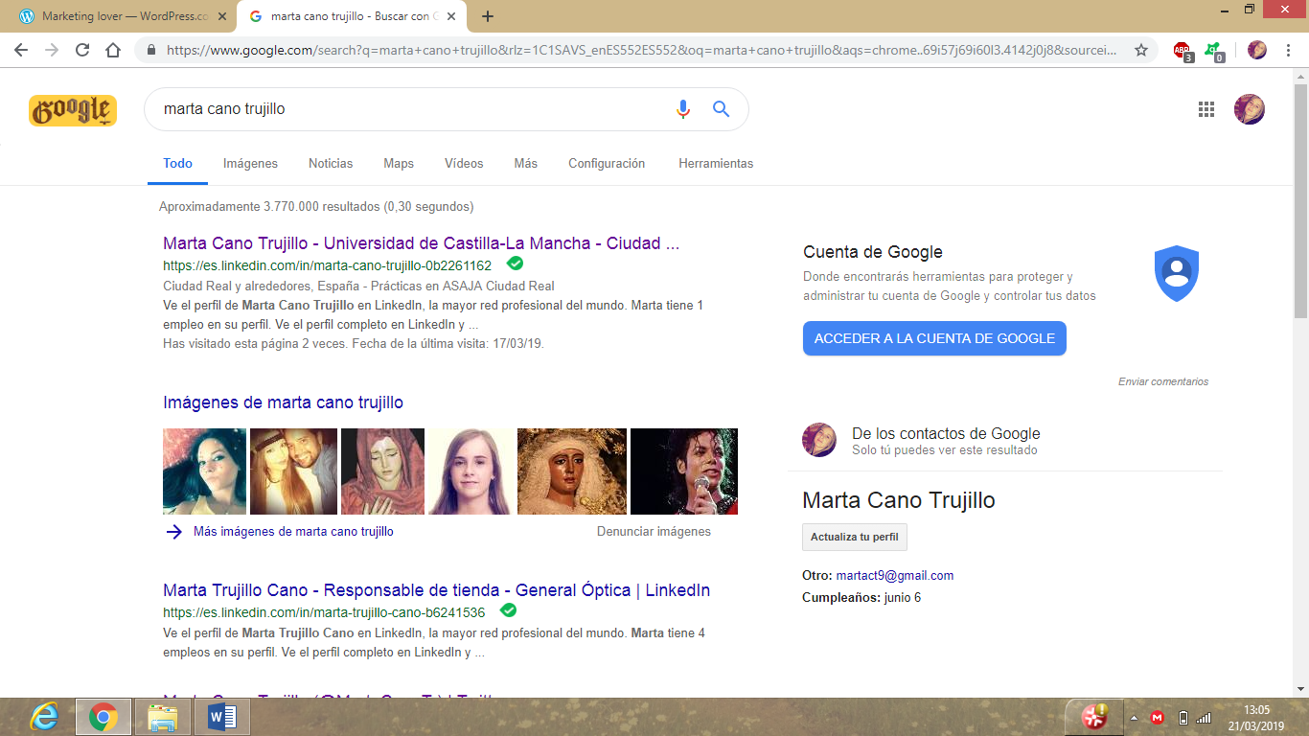Switch to the Imágenes tab
The image size is (1309, 736).
click(x=250, y=164)
